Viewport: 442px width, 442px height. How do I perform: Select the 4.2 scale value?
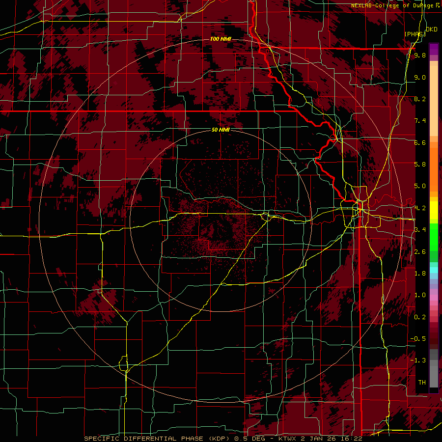coord(420,208)
